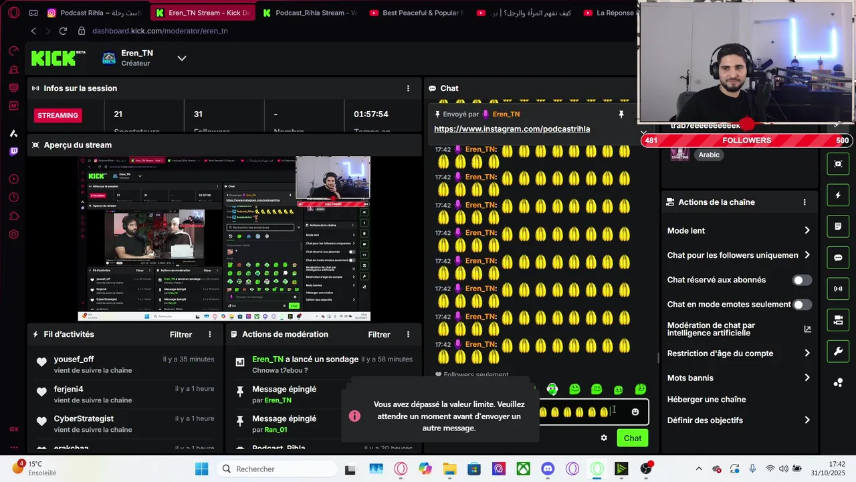Toggle the channel actions widget button
The width and height of the screenshot is (856, 482).
click(838, 320)
